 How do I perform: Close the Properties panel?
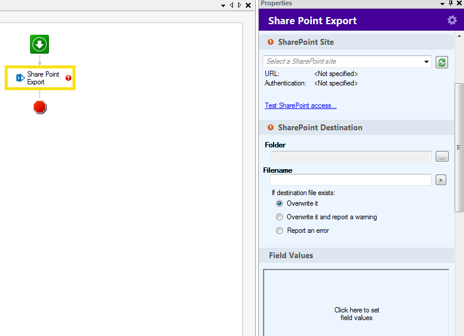click(x=459, y=4)
